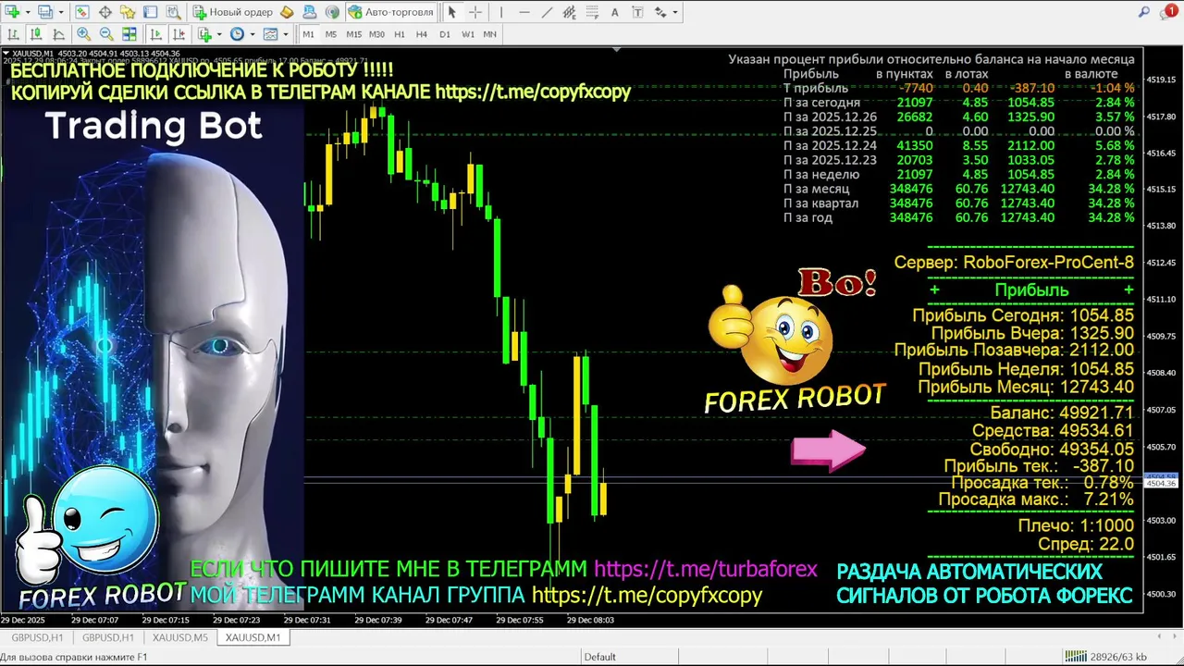Select the text label 'T' tool
This screenshot has height=666, width=1184.
[637, 12]
